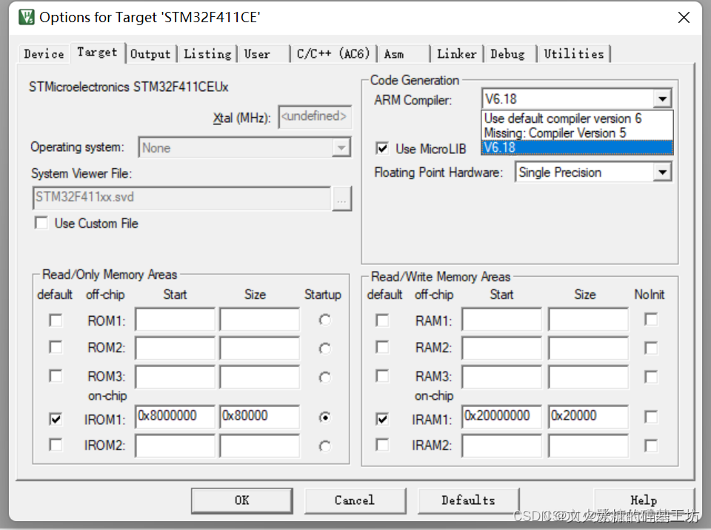Image resolution: width=711 pixels, height=530 pixels.
Task: Click the RAM1 Start field
Action: pyautogui.click(x=501, y=320)
